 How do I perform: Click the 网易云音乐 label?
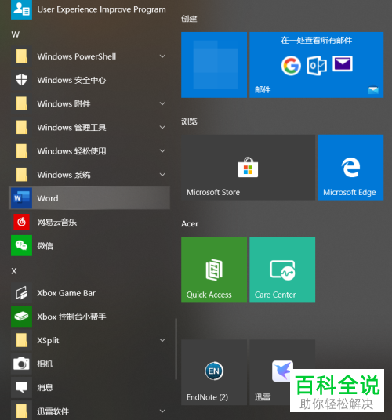[56, 222]
